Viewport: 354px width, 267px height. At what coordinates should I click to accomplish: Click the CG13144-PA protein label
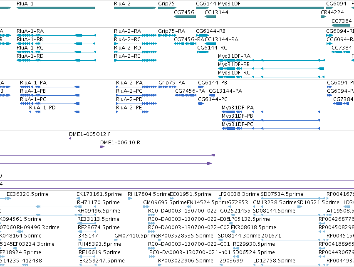point(225,91)
